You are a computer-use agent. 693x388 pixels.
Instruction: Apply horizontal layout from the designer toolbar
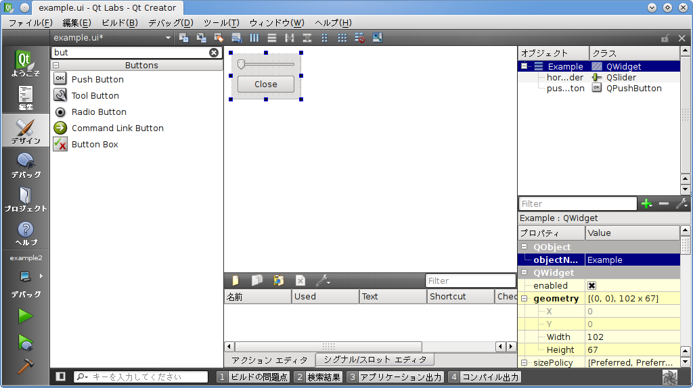[x=254, y=38]
